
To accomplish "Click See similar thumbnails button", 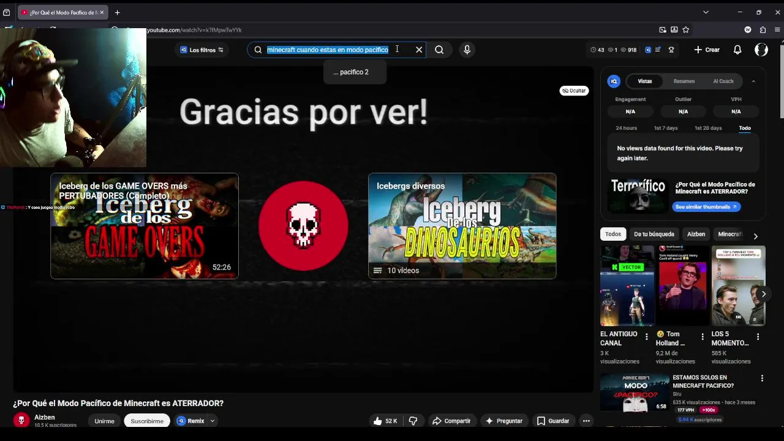I will tap(706, 207).
